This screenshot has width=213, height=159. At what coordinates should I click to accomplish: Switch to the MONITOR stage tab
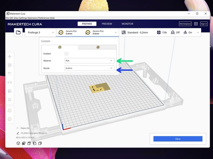(x=127, y=24)
